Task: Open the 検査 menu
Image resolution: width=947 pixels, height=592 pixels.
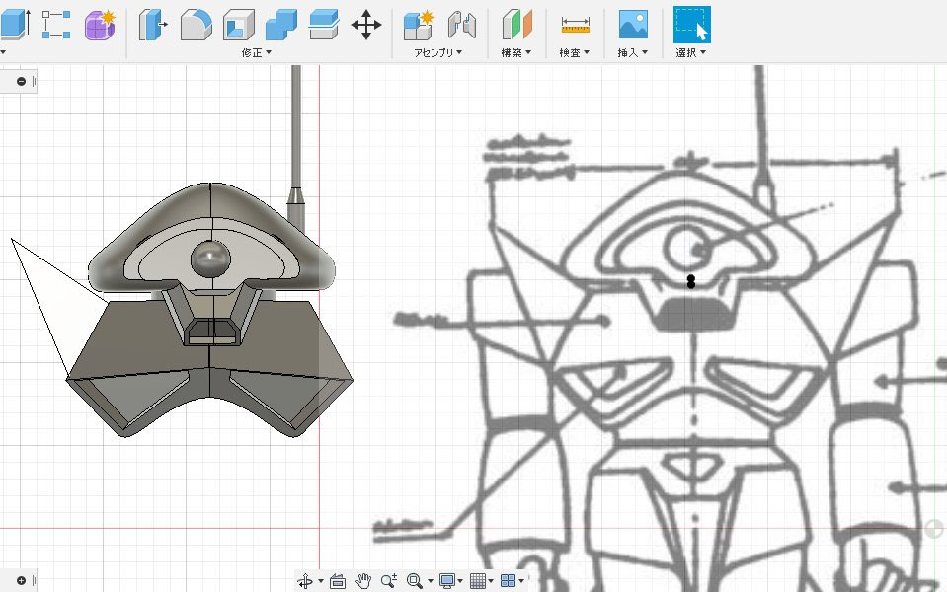Action: tap(575, 52)
